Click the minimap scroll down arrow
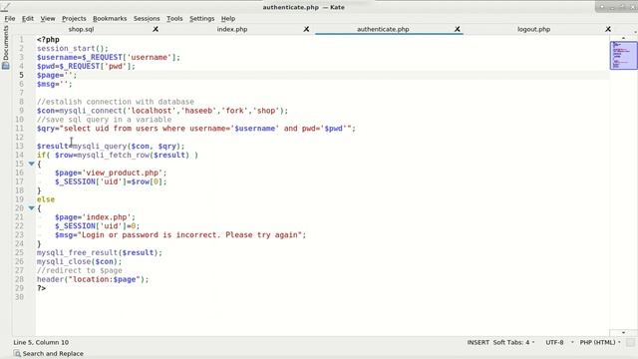 click(623, 332)
